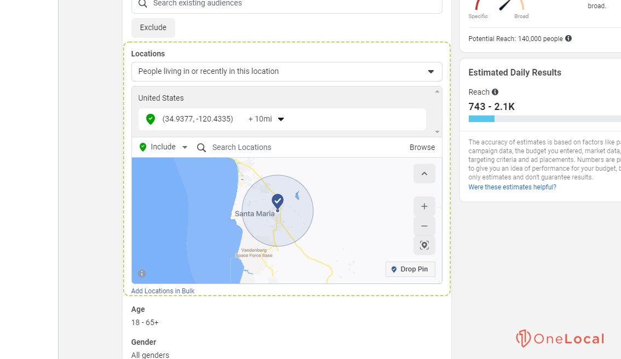This screenshot has width=621, height=359.
Task: Zoom in on the map
Action: coord(424,206)
